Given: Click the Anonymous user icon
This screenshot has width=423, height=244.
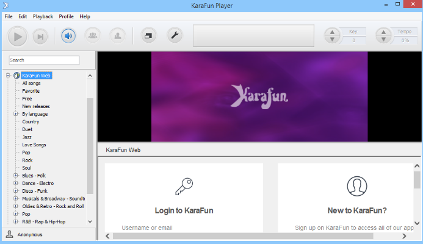Looking at the screenshot, I should pos(9,234).
